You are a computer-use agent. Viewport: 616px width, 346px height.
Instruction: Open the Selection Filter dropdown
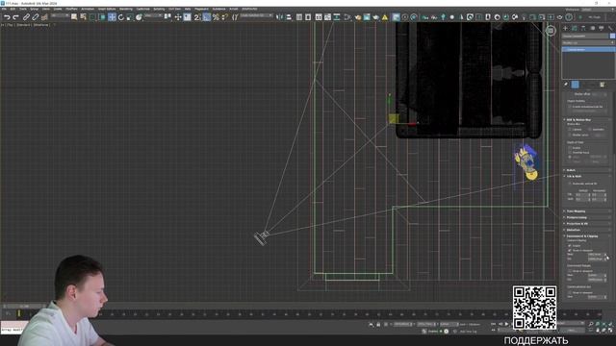coord(60,15)
